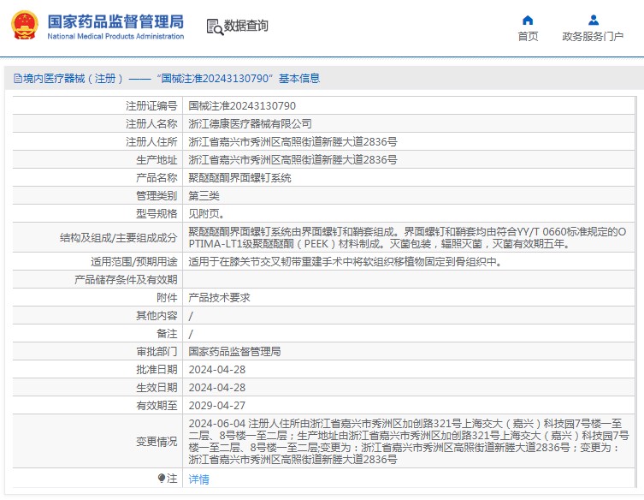Viewport: 644px width, 500px height.
Task: Click registration number 国械注准20243130790 value
Action: (242, 105)
